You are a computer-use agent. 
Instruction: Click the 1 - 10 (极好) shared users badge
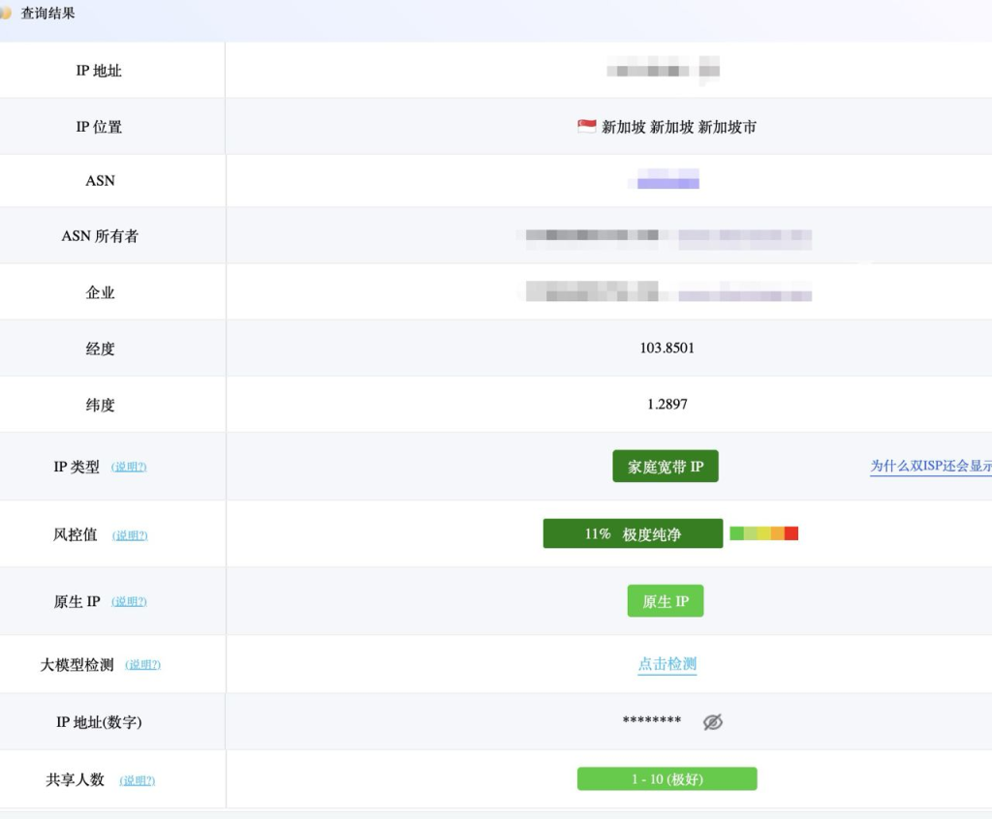[666, 778]
